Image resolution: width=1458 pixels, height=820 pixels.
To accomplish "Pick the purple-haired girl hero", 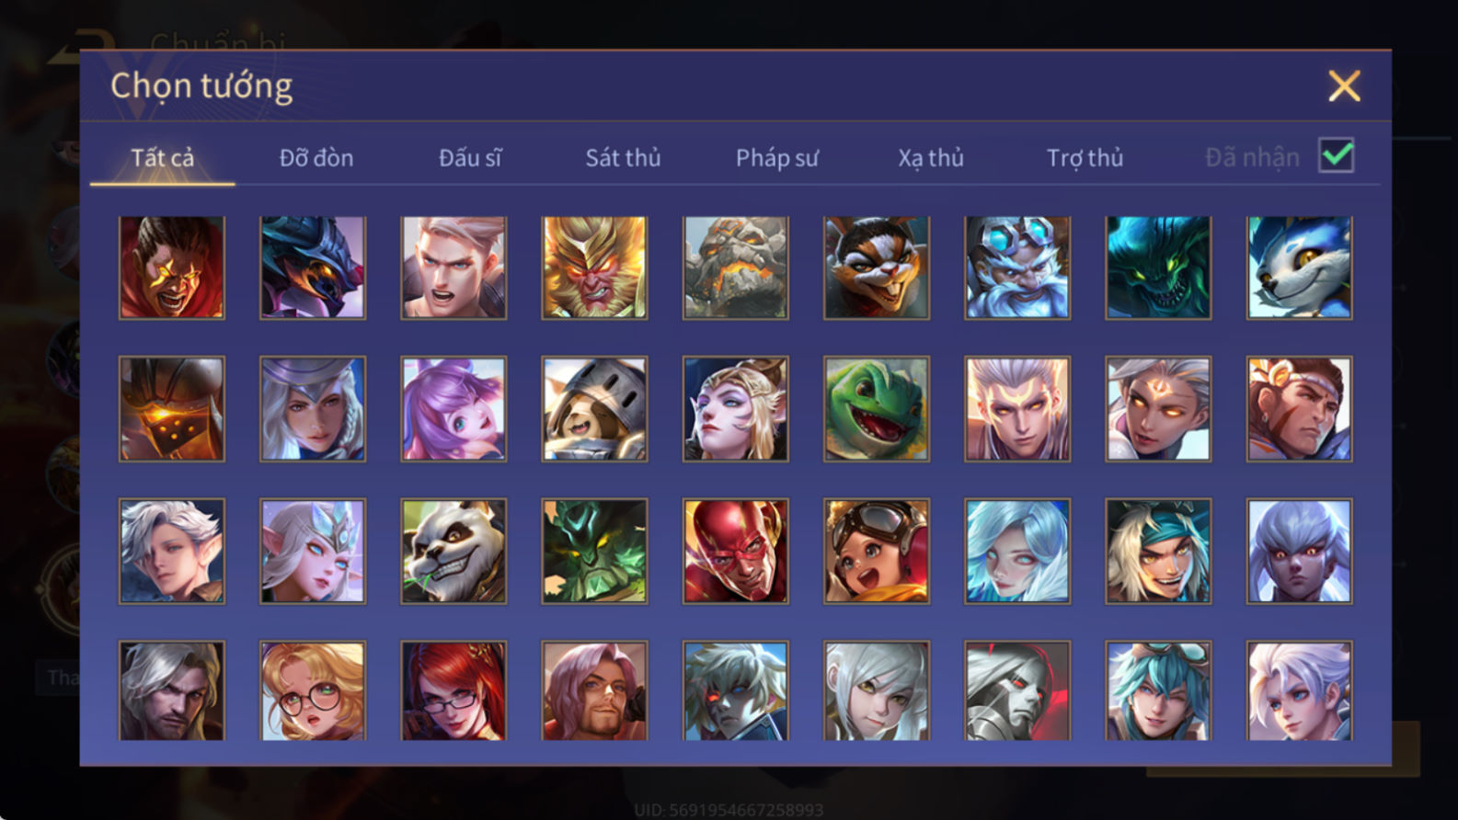I will pyautogui.click(x=453, y=409).
